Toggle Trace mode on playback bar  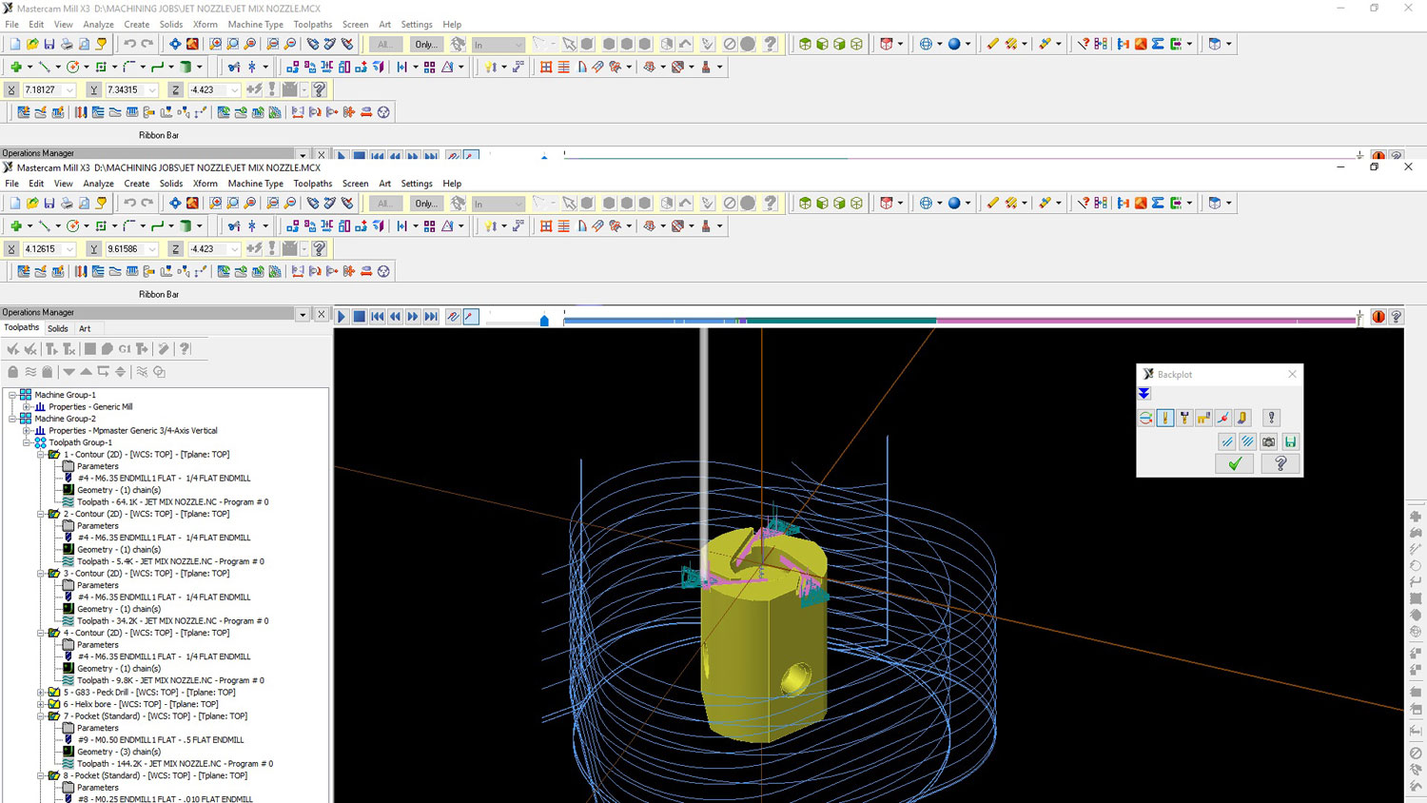click(x=453, y=316)
